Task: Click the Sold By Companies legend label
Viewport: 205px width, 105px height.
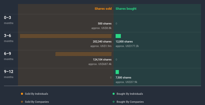Action: 37,102
